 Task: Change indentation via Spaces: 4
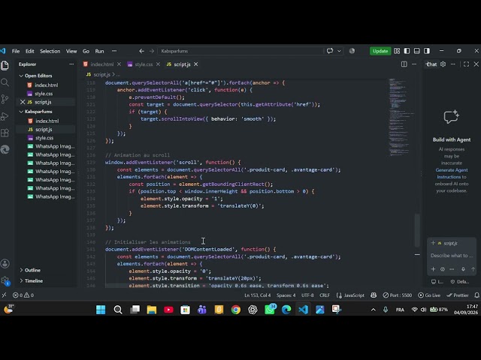[286, 295]
